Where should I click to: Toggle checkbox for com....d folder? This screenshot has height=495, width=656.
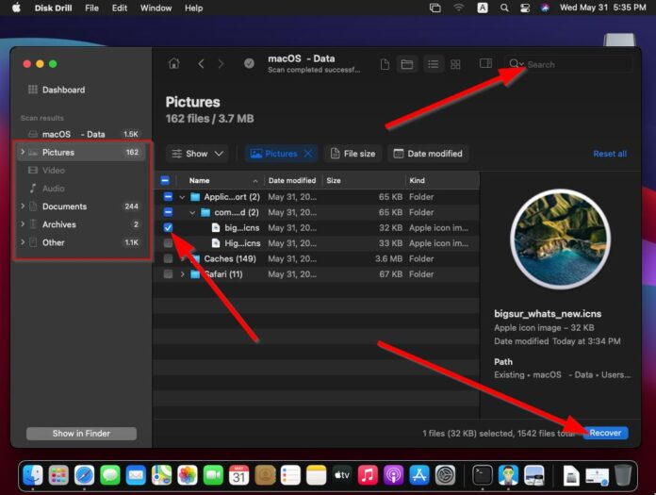click(x=168, y=212)
